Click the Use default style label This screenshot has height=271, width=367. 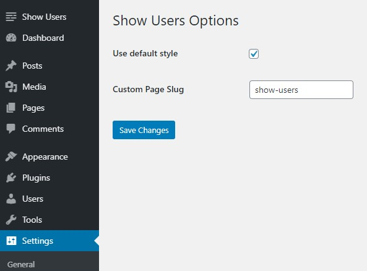(145, 54)
